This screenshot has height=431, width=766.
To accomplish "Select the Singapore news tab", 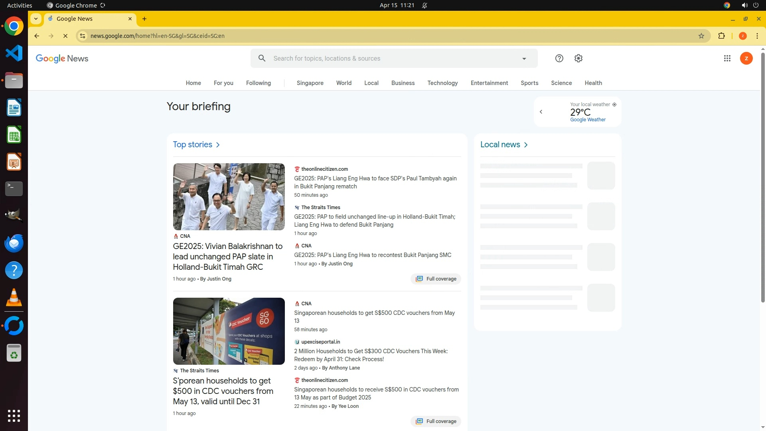I will pos(310,83).
